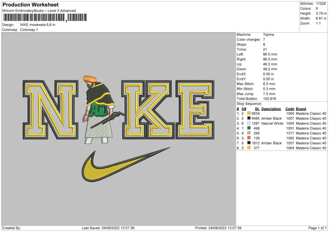Click the 'Code' column header

coord(290,109)
